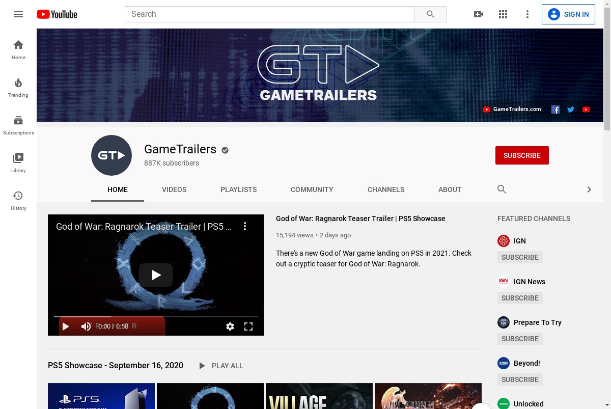This screenshot has width=611, height=409.
Task: Open History in sidebar
Action: (18, 200)
